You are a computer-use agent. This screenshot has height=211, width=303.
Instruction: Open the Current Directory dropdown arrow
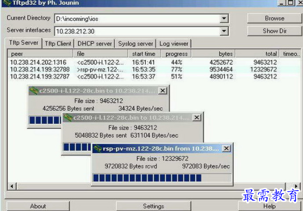224,19
